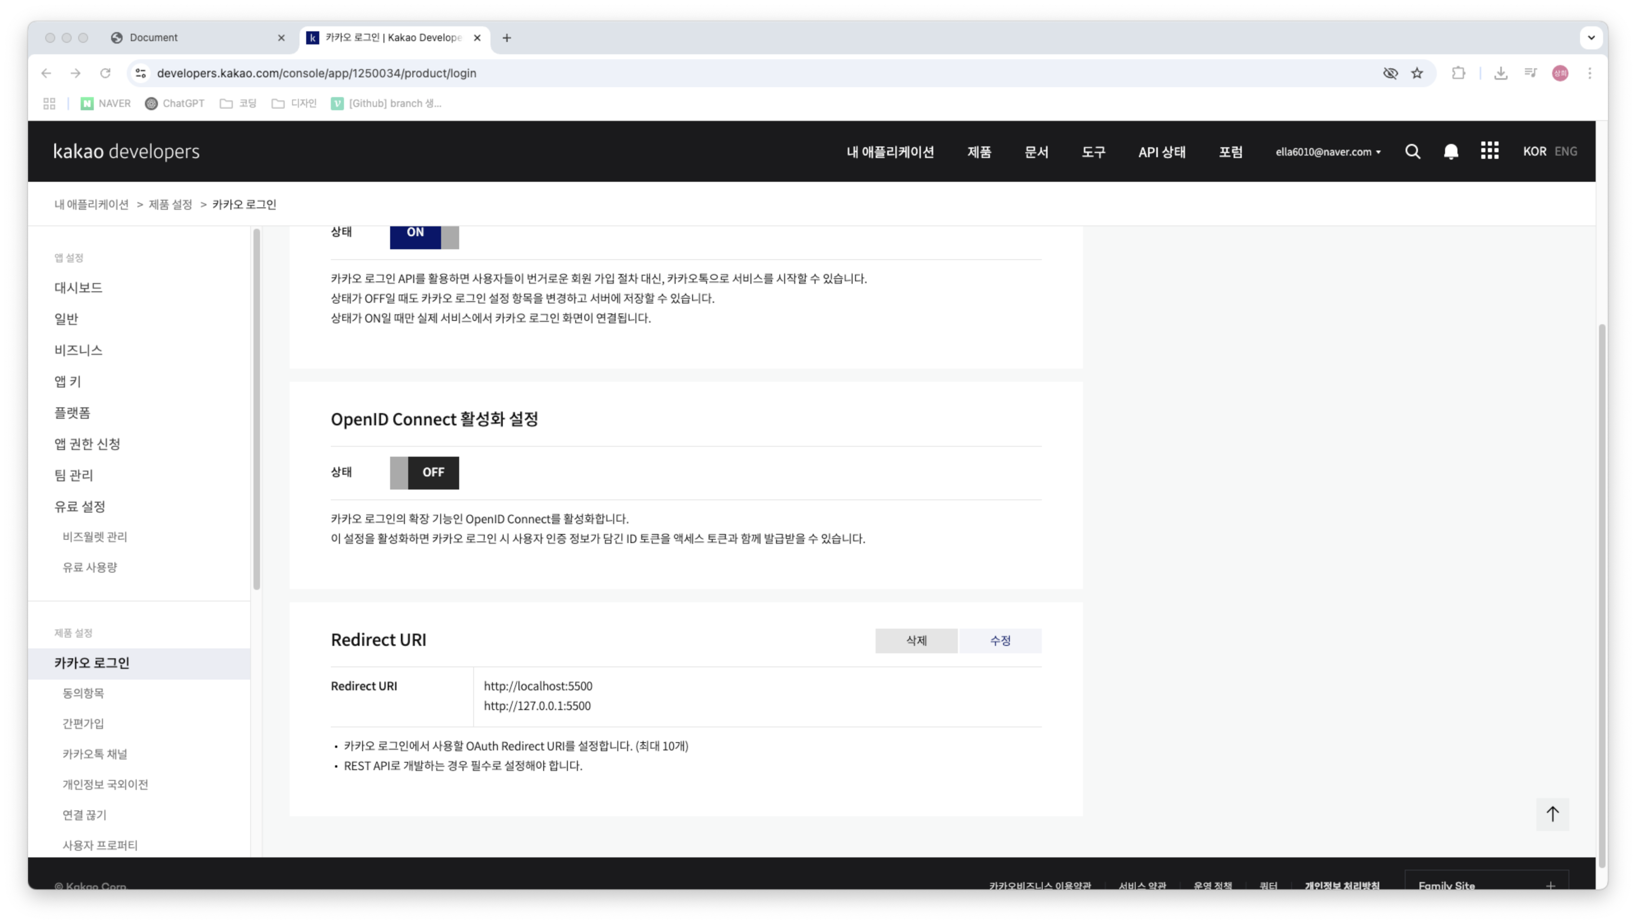Screen dimensions: 1636x924
Task: Click the browser profile avatar
Action: point(1560,73)
